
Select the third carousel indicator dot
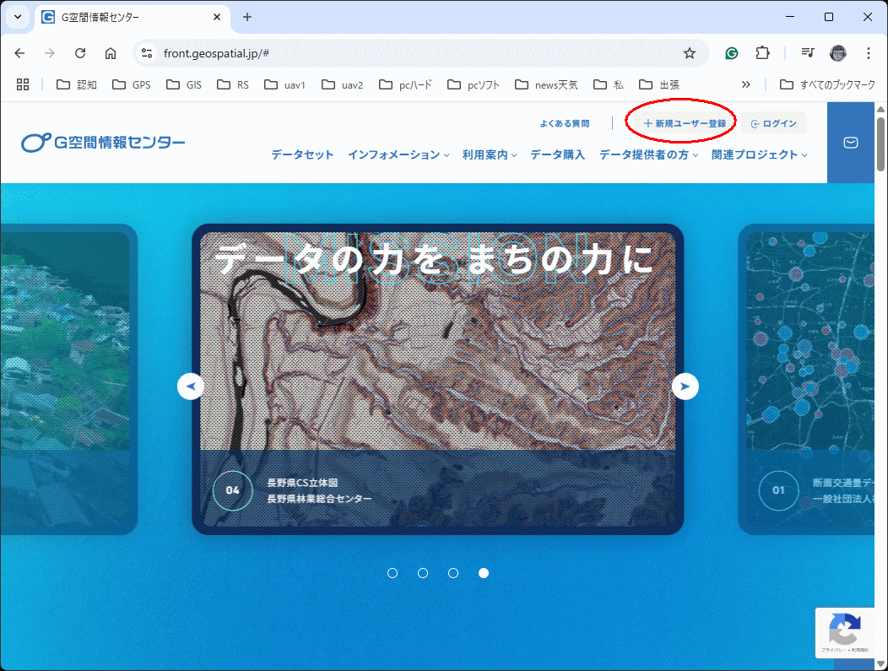pyautogui.click(x=453, y=573)
